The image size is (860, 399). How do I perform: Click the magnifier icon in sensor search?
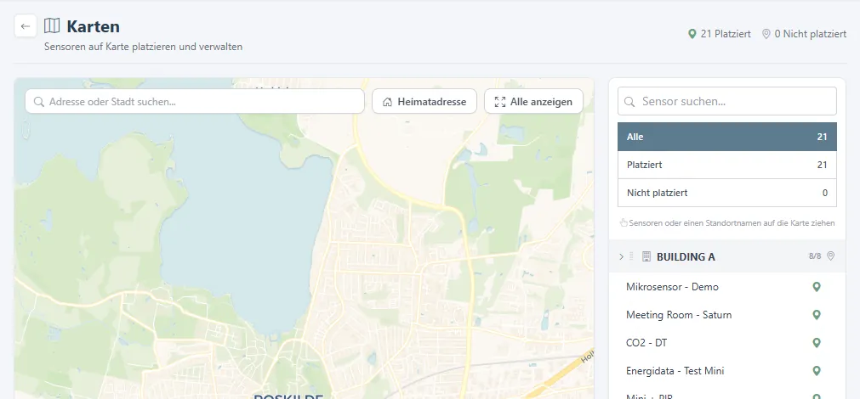(x=630, y=102)
